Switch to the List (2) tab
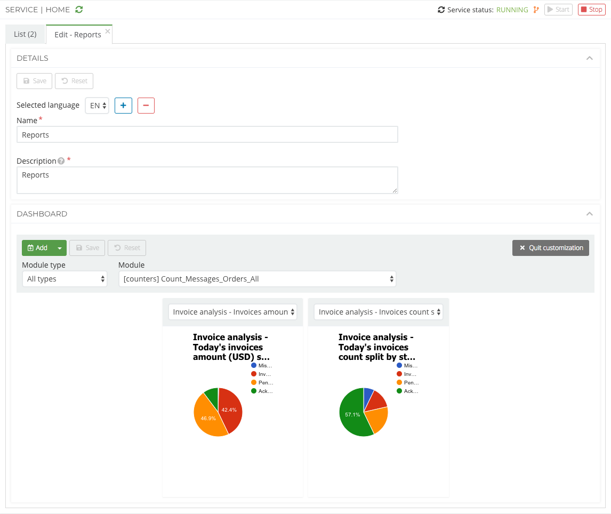This screenshot has height=514, width=611. [26, 34]
